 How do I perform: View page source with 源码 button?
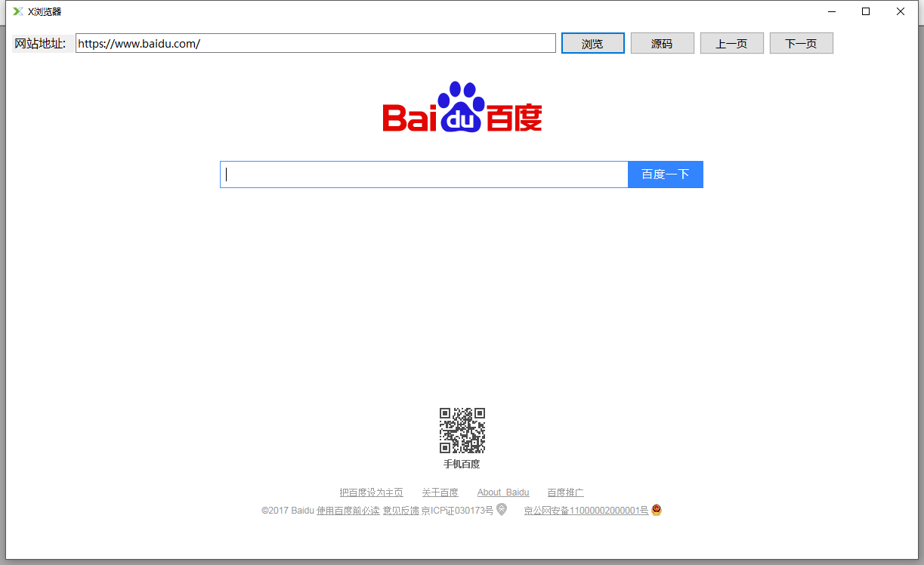[662, 44]
